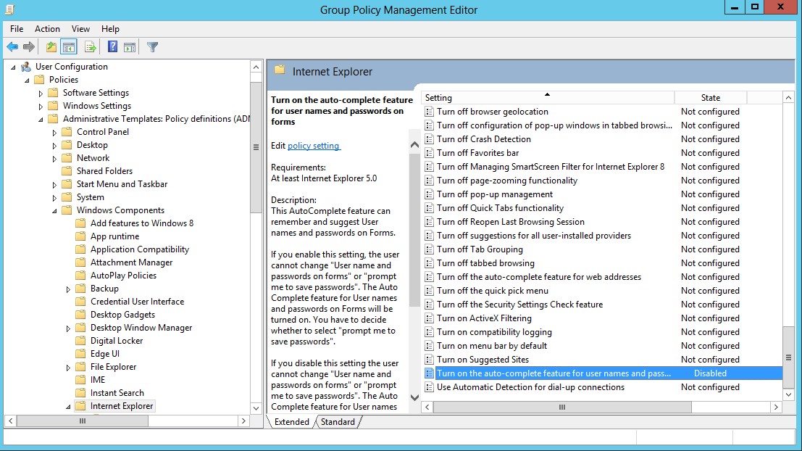Viewport: 802px width, 451px height.
Task: Click the Filter icon in the toolbar
Action: click(151, 46)
